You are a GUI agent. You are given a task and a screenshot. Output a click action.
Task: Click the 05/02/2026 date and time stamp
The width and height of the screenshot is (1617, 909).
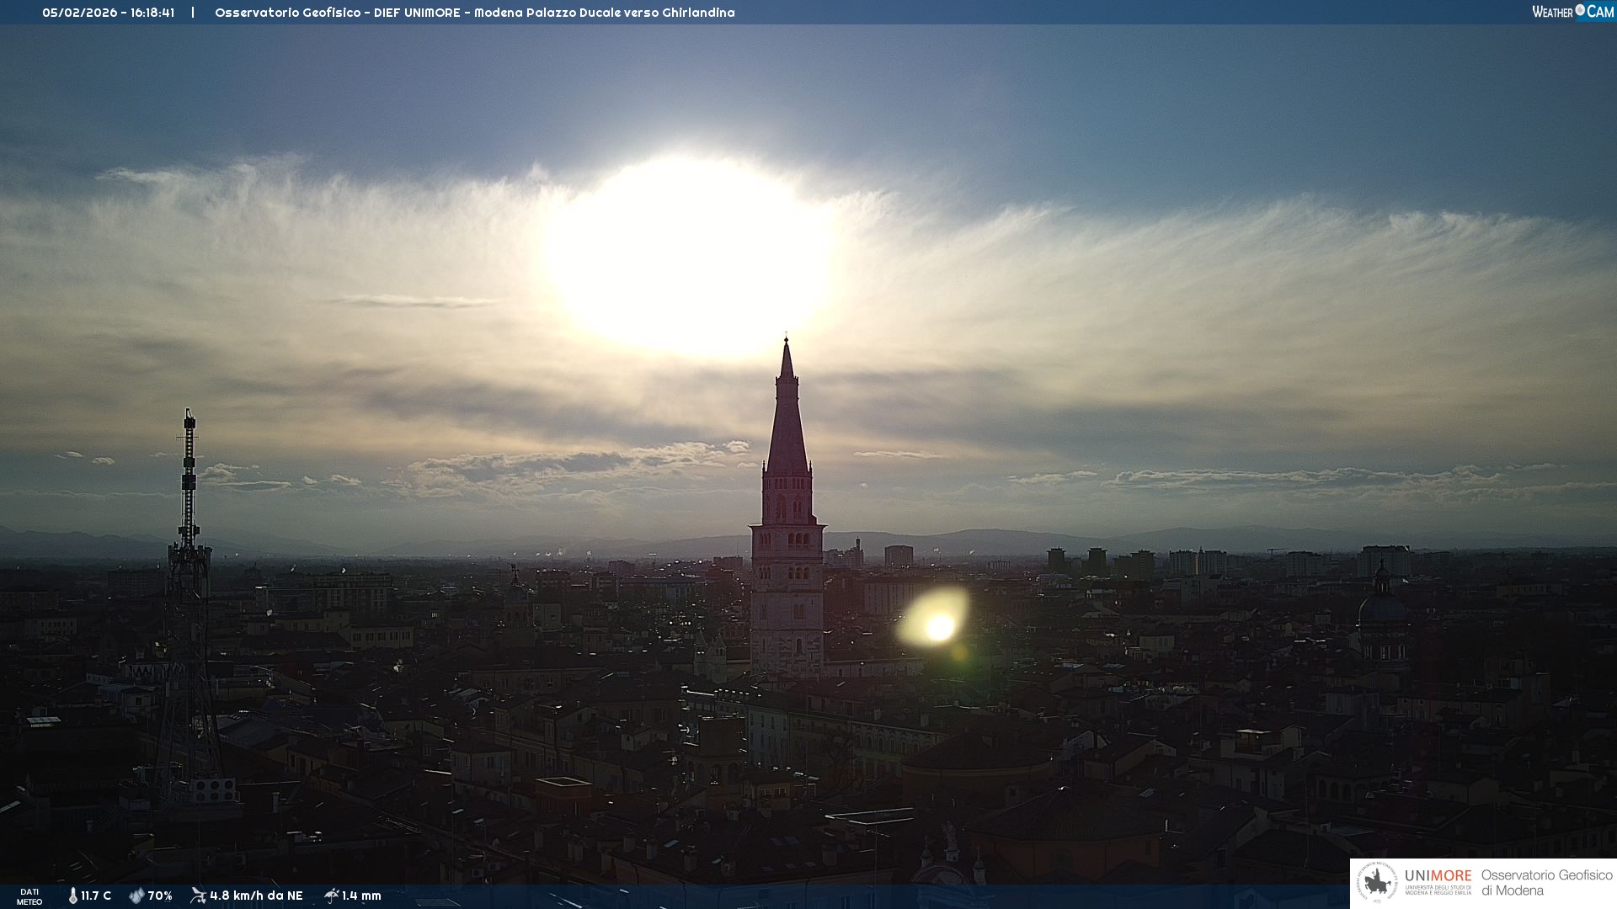tap(109, 13)
